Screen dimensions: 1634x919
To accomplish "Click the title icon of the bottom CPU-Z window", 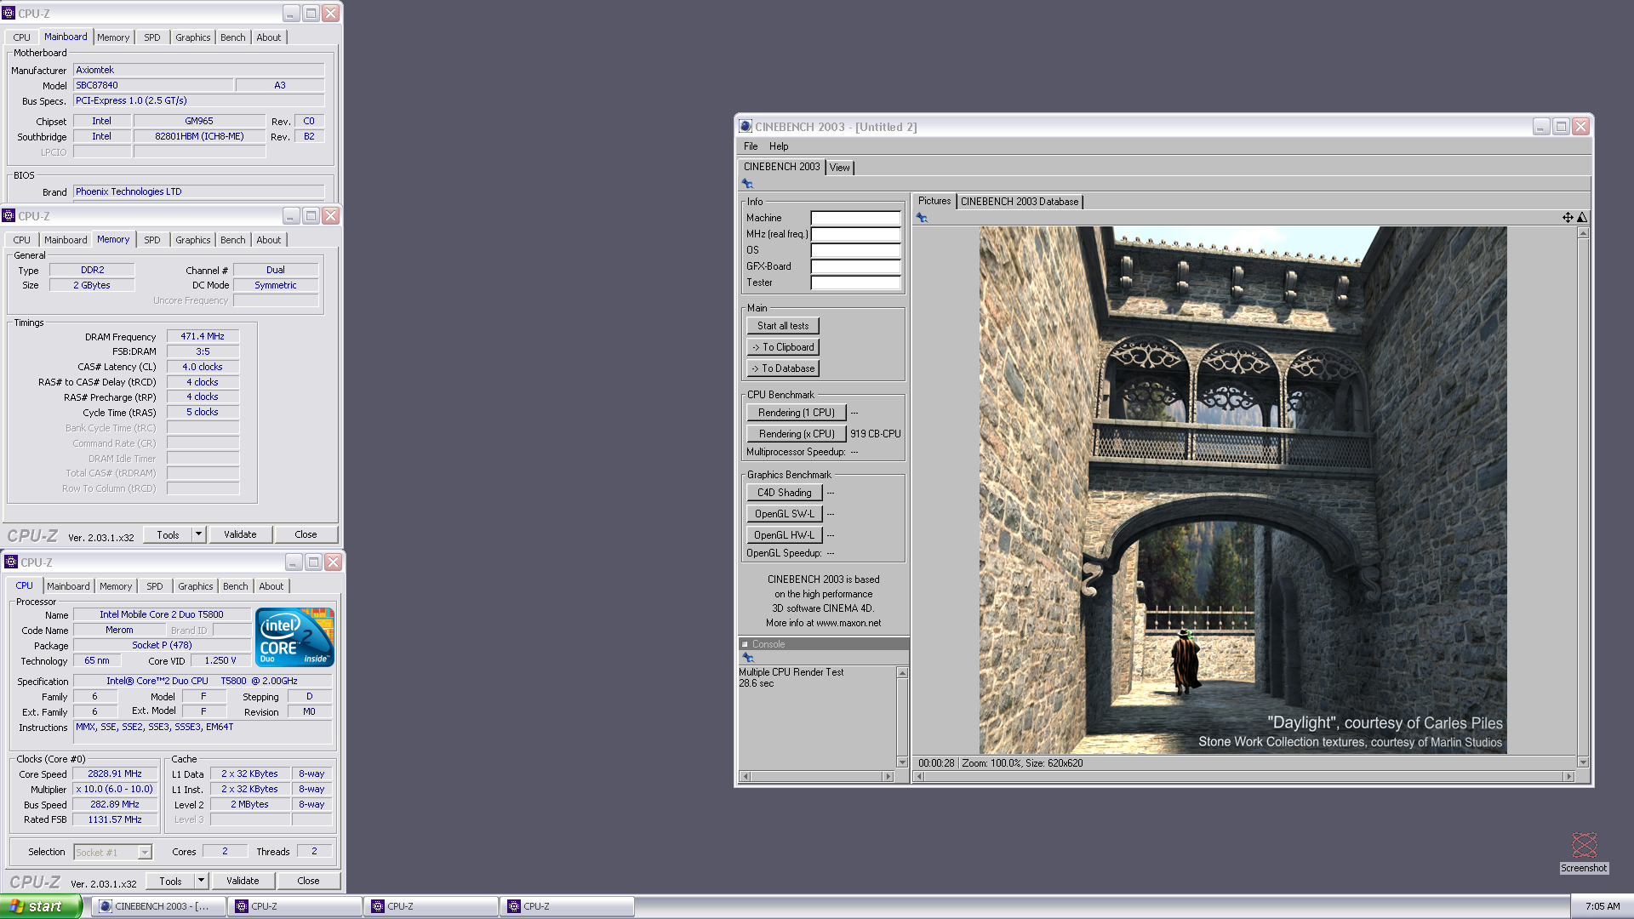I will pos(11,562).
